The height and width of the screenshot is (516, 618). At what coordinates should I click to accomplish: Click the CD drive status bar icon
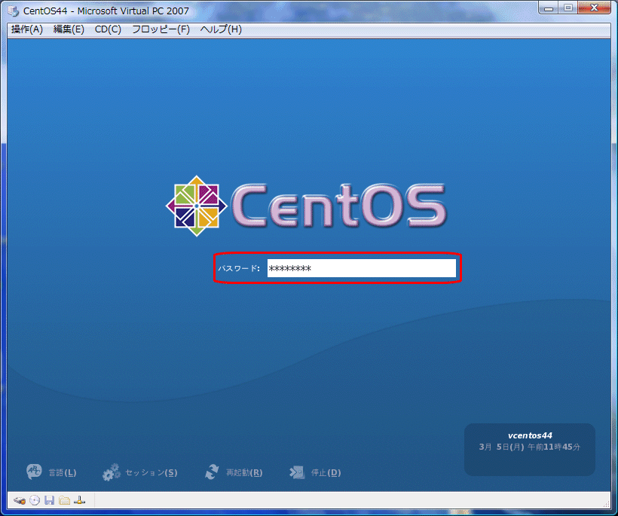(x=35, y=501)
